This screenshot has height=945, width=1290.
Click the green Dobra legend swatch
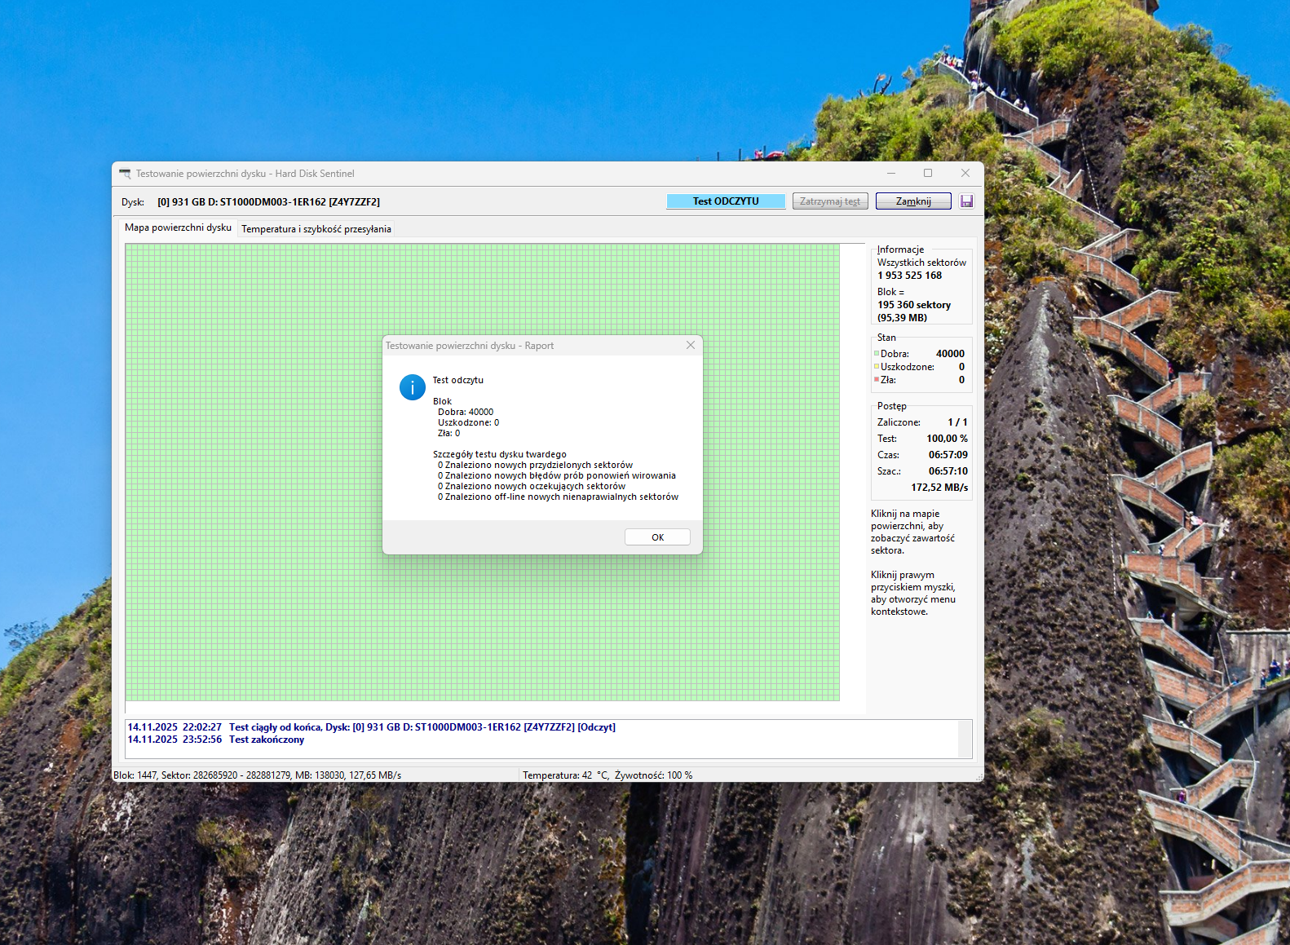tap(877, 354)
